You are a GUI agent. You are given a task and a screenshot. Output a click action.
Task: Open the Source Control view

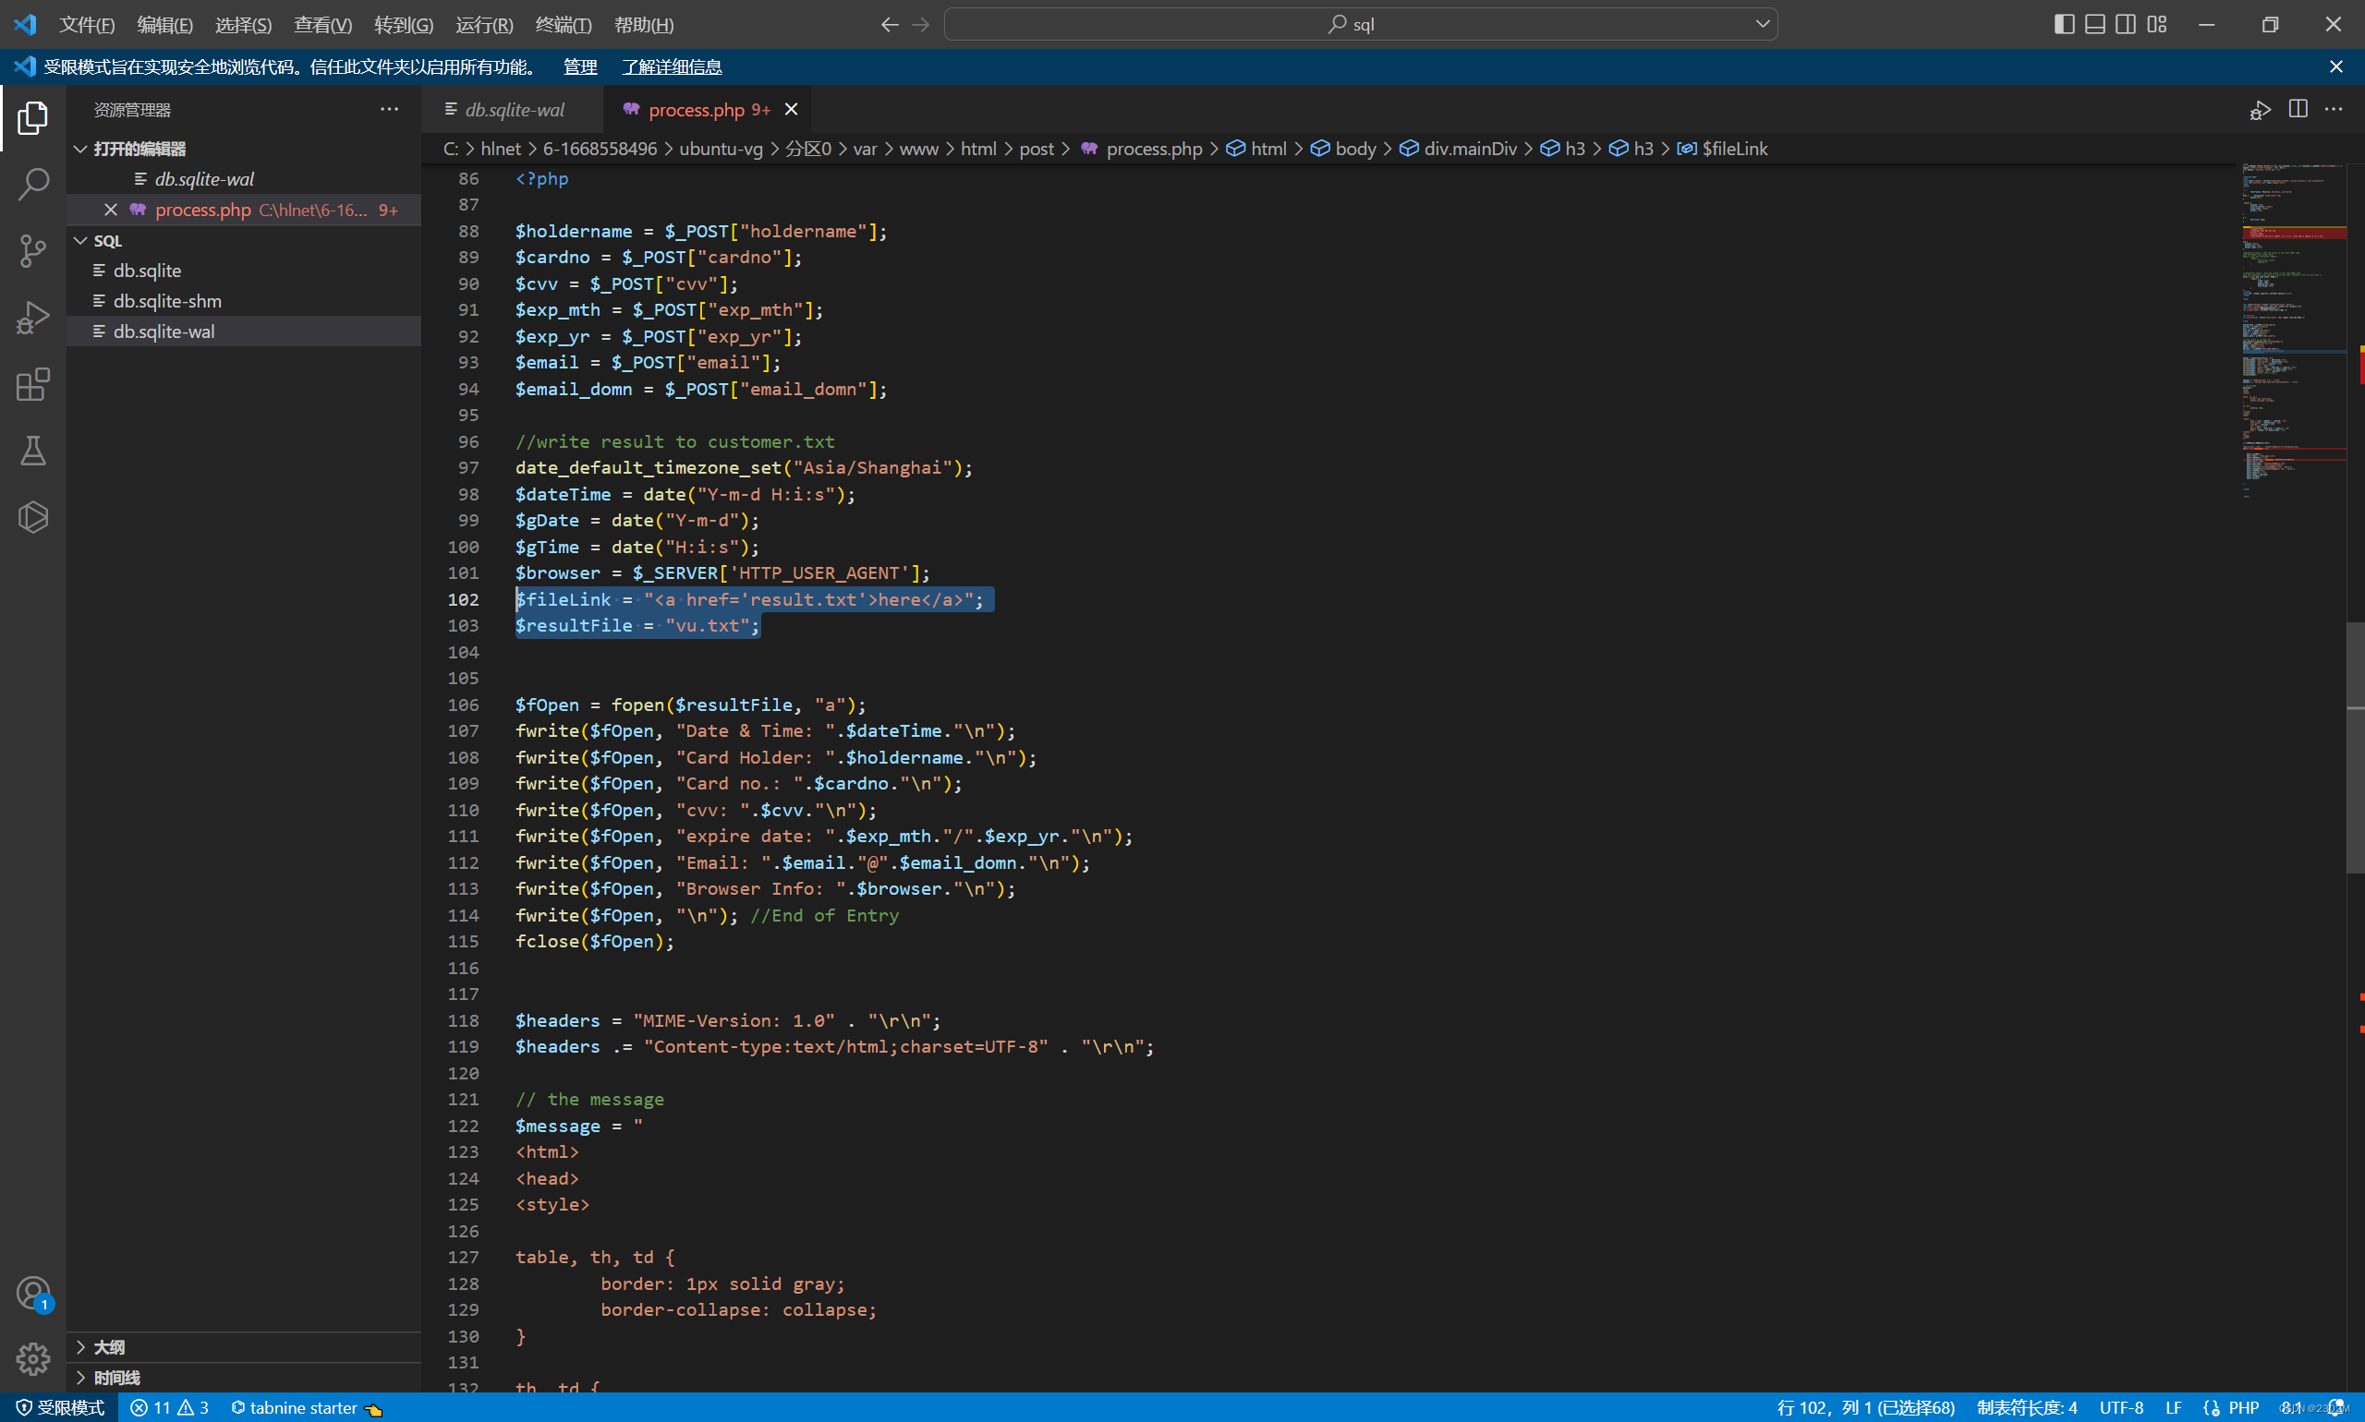tap(32, 251)
